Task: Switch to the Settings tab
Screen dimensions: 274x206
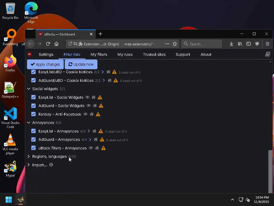Action: tap(46, 54)
